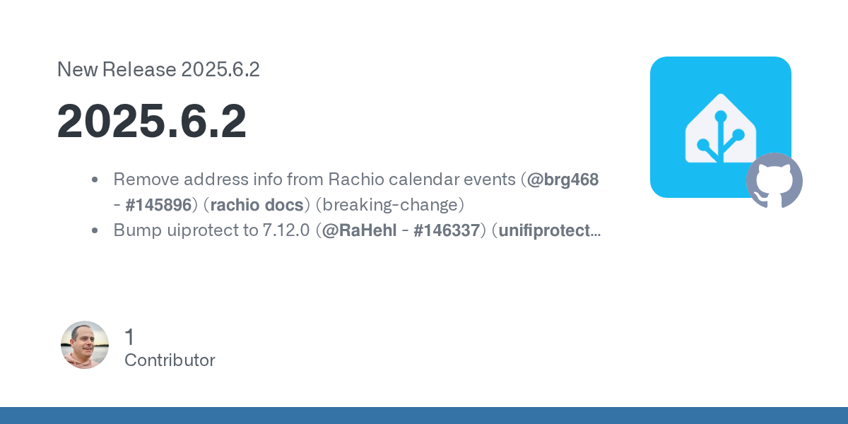Click the '(breaking-change)' label

(389, 205)
